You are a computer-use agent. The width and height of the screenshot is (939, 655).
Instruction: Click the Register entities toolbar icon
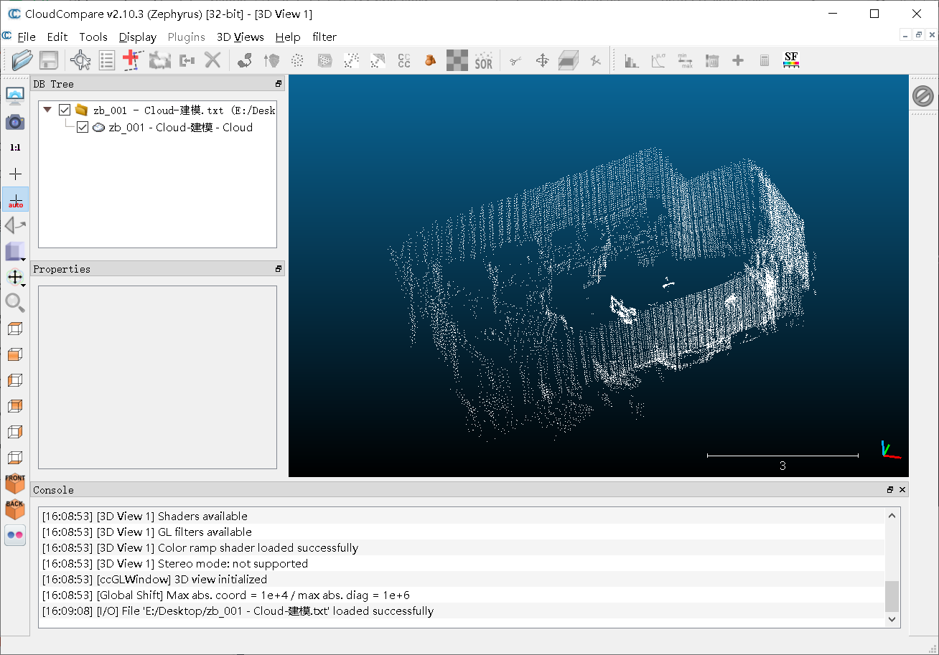[x=245, y=60]
